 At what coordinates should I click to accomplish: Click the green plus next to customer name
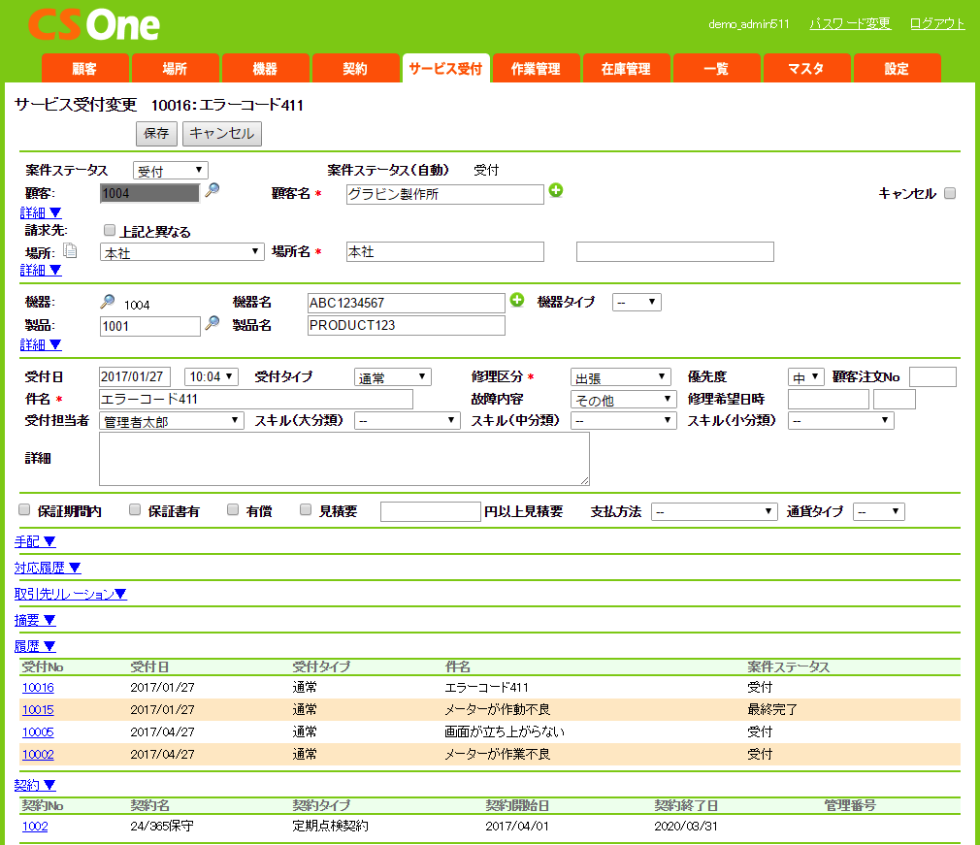(x=556, y=190)
